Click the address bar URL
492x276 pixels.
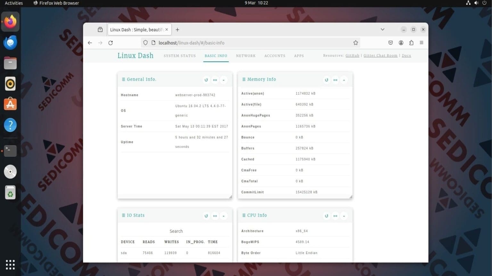192,43
